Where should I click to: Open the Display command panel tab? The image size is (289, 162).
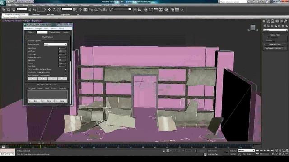click(x=281, y=21)
